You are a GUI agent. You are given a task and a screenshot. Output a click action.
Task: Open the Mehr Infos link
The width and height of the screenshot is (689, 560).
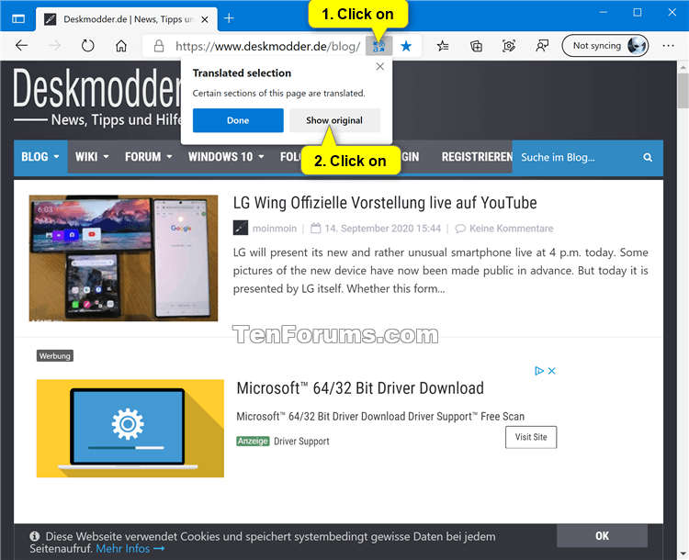pos(130,549)
